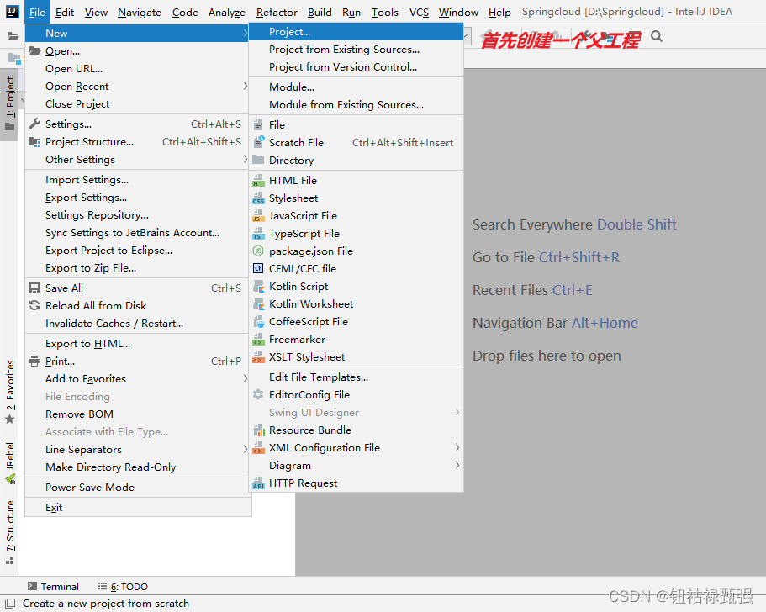
Task: Click the Save All floppy disk icon
Action: click(x=34, y=288)
